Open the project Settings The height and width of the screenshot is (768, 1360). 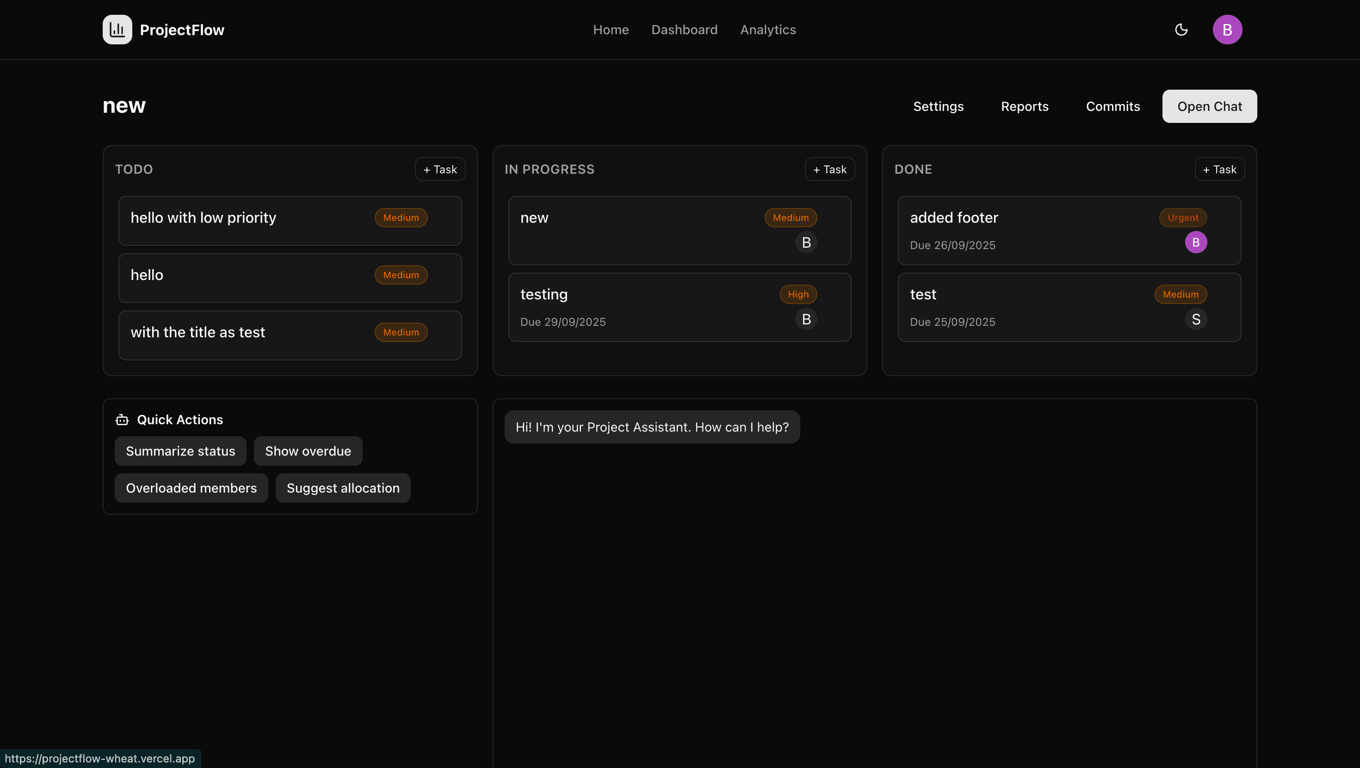938,106
